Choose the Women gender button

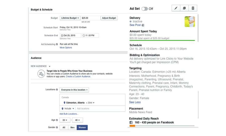[82, 127]
